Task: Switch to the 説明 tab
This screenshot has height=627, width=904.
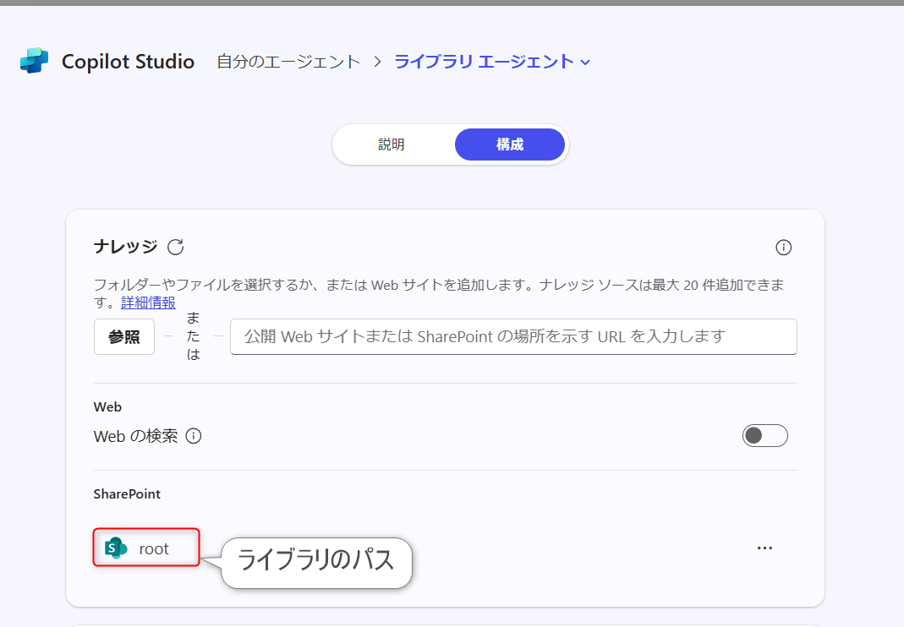Action: click(x=392, y=144)
